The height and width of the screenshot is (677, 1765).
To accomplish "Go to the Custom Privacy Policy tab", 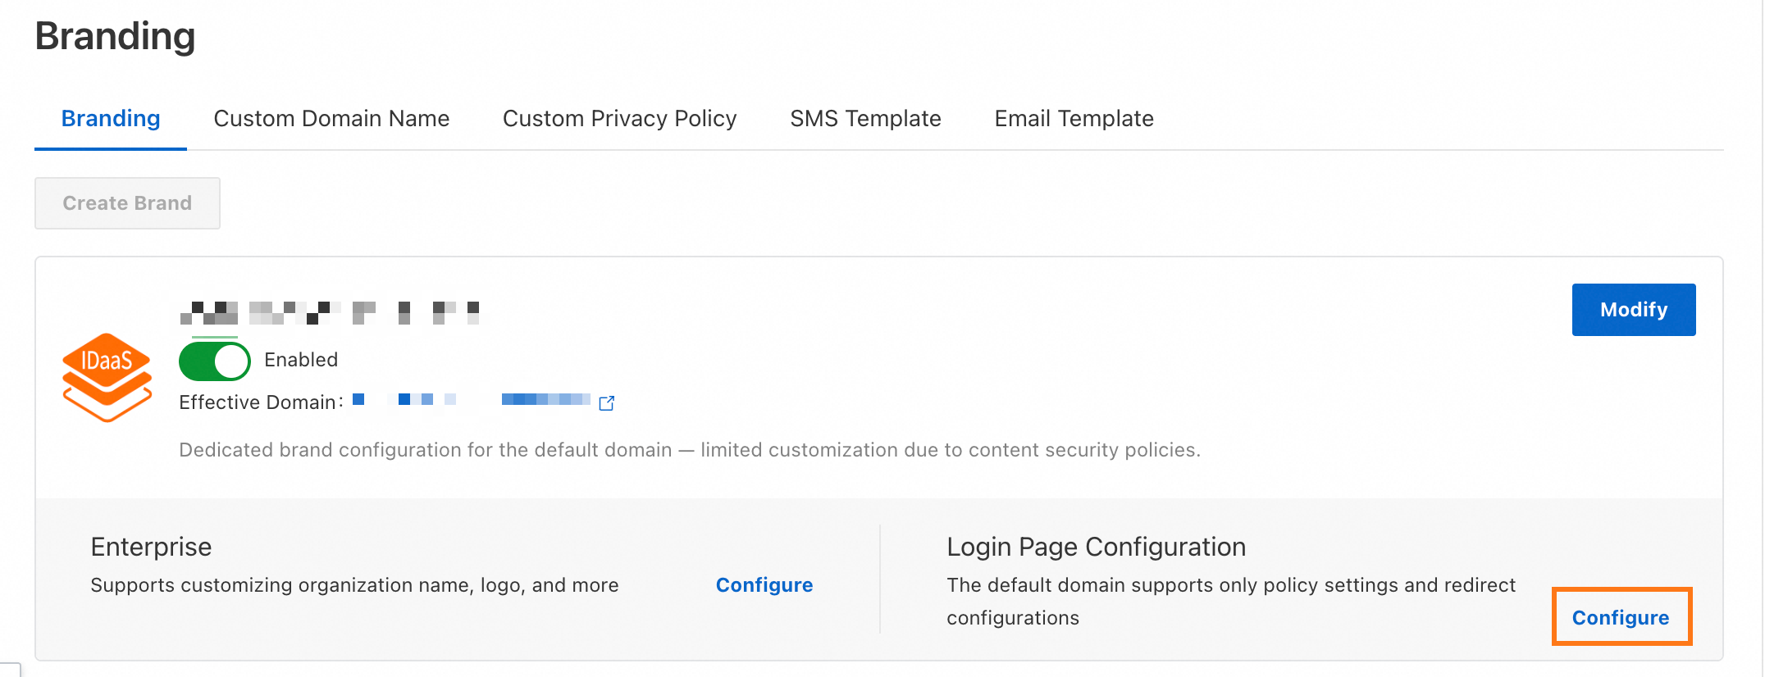I will tap(619, 119).
